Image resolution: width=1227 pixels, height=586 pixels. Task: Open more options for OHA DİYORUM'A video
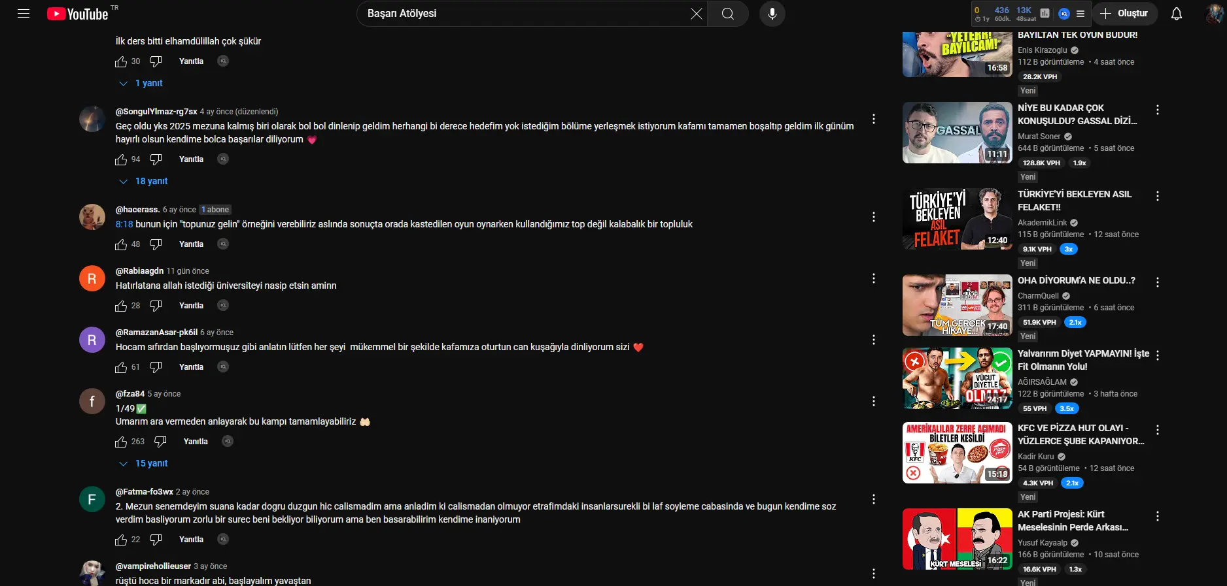(x=1158, y=282)
